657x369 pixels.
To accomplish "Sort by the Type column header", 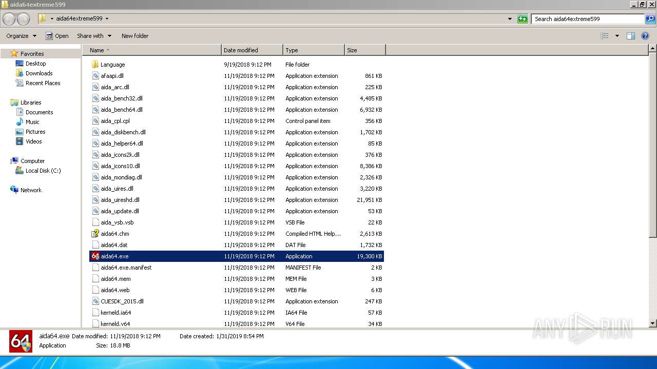I will click(314, 50).
